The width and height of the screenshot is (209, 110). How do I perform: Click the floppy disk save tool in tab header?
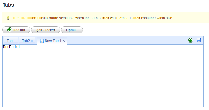click(199, 40)
